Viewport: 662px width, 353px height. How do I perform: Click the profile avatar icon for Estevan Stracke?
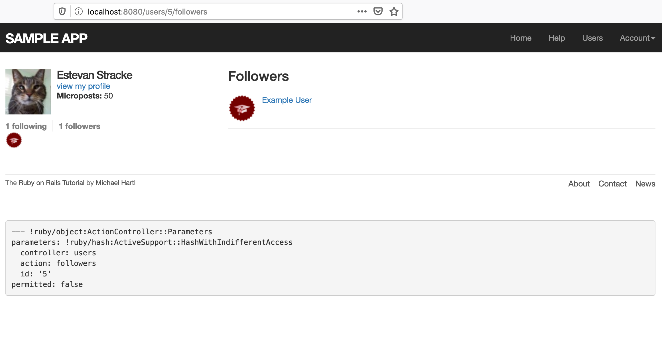click(x=28, y=91)
